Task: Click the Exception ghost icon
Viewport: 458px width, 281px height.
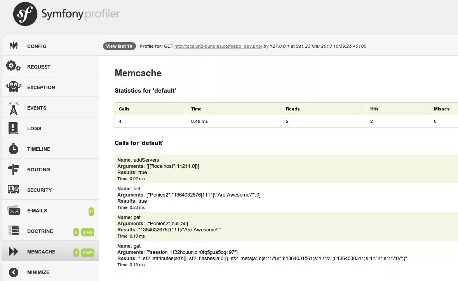Action: click(x=14, y=86)
